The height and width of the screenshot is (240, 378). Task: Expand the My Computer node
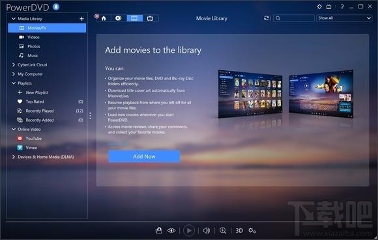[x=14, y=74]
